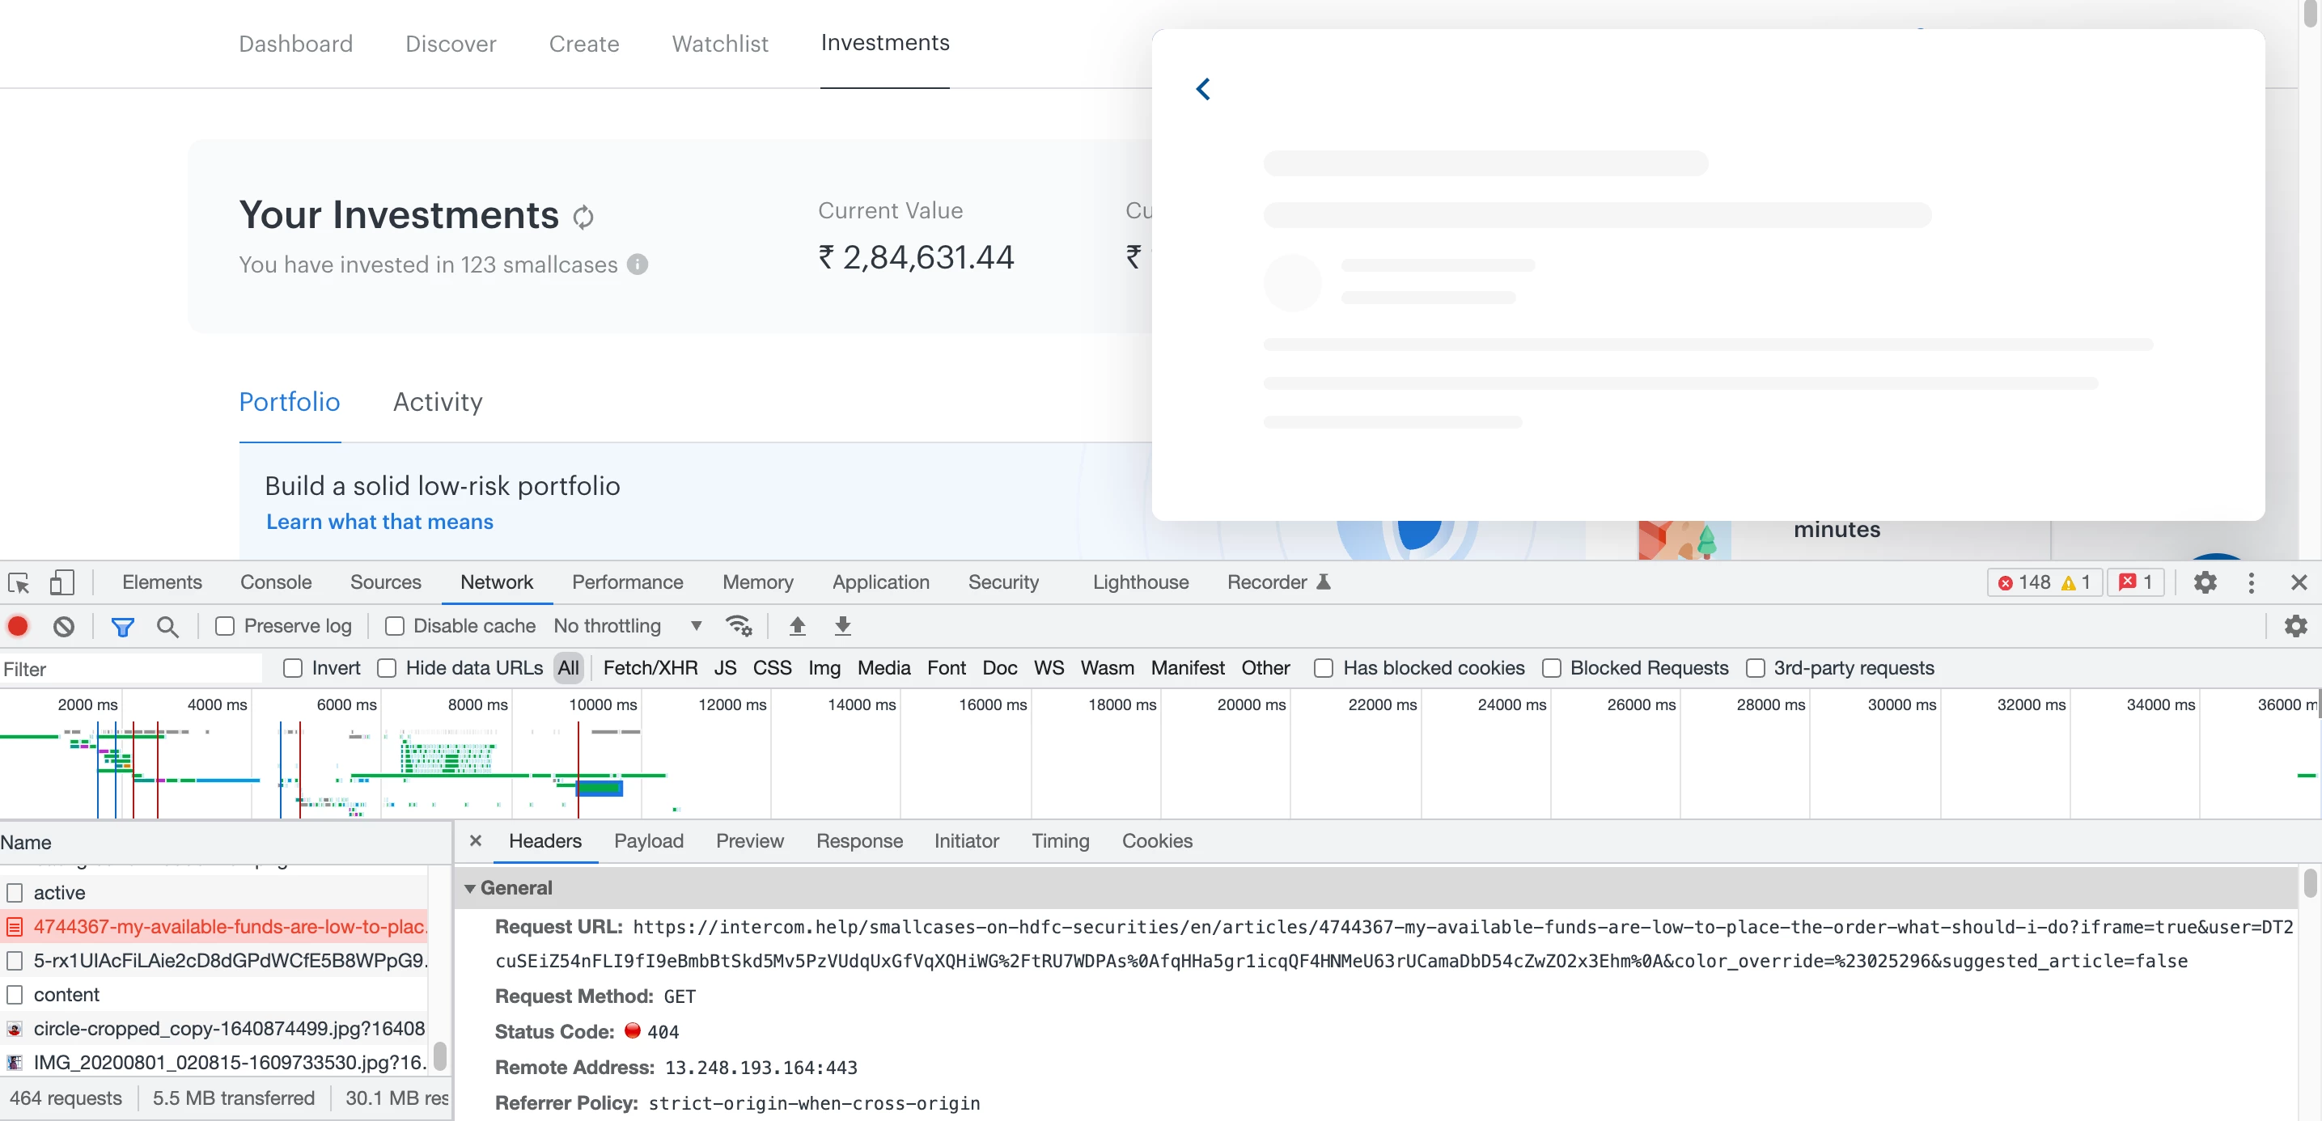Open the No throttling dropdown
This screenshot has height=1121, width=2322.
[629, 626]
